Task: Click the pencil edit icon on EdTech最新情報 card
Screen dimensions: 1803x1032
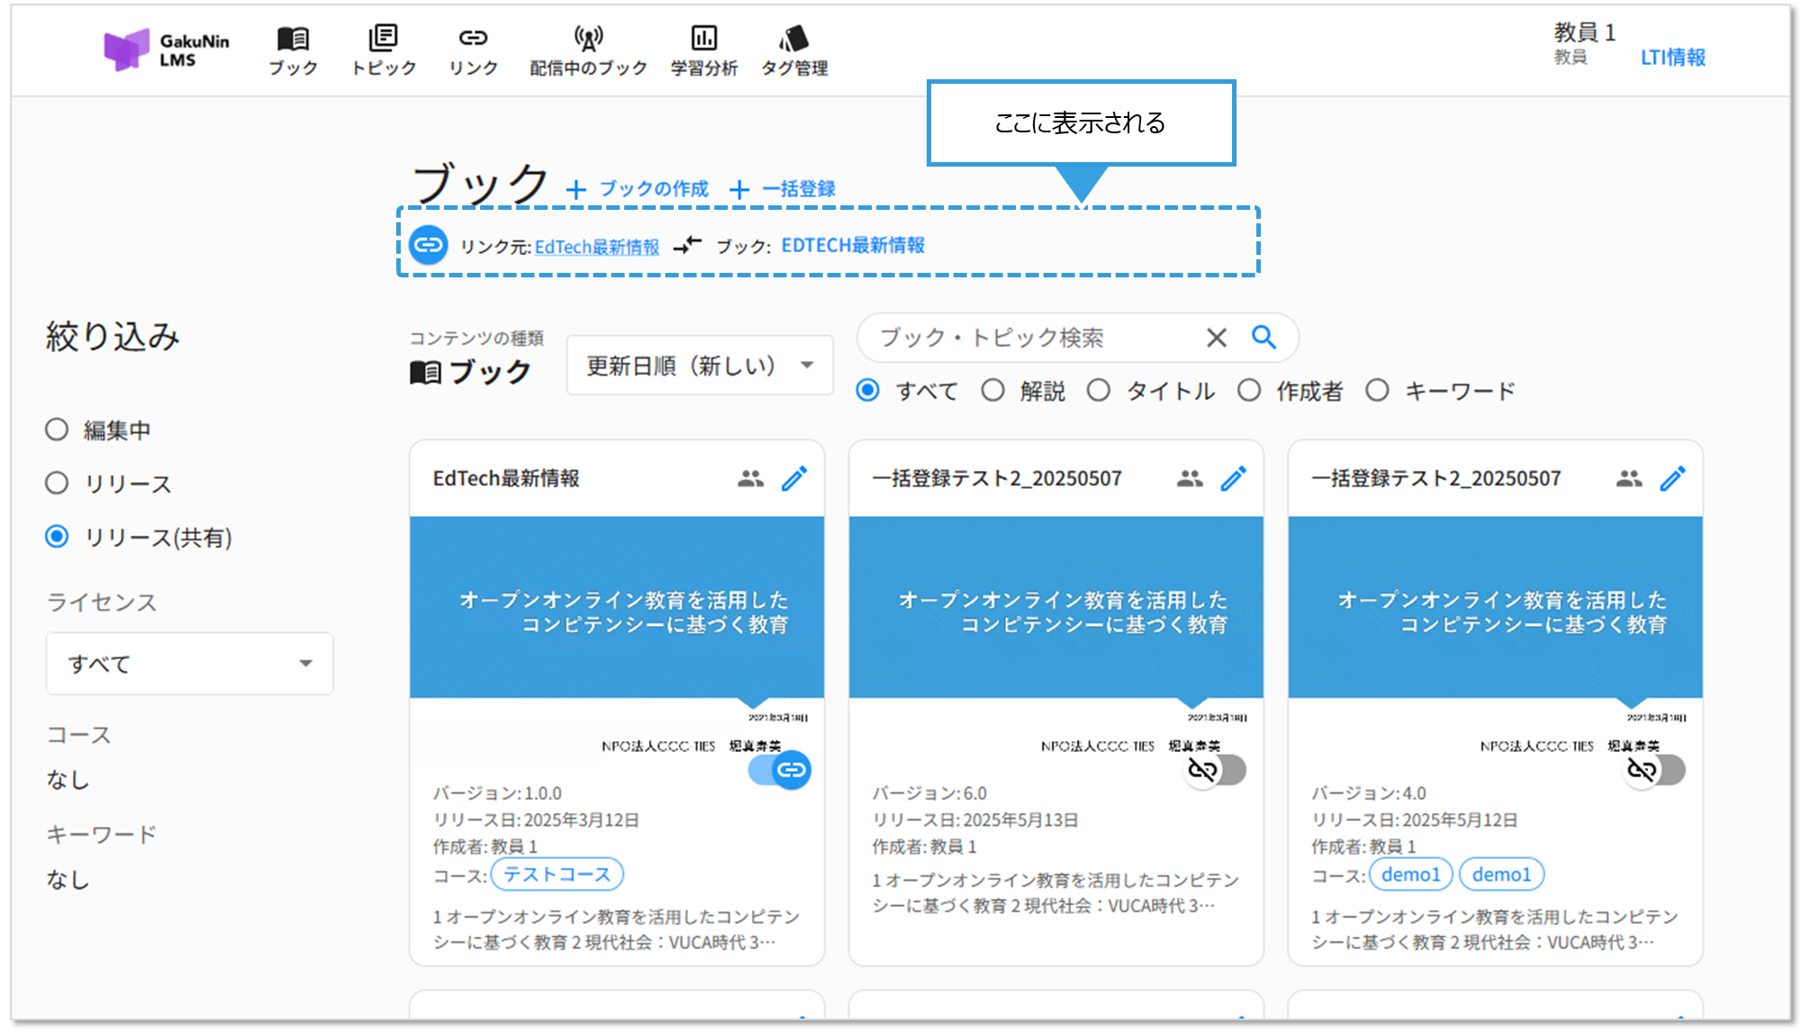Action: [x=793, y=478]
